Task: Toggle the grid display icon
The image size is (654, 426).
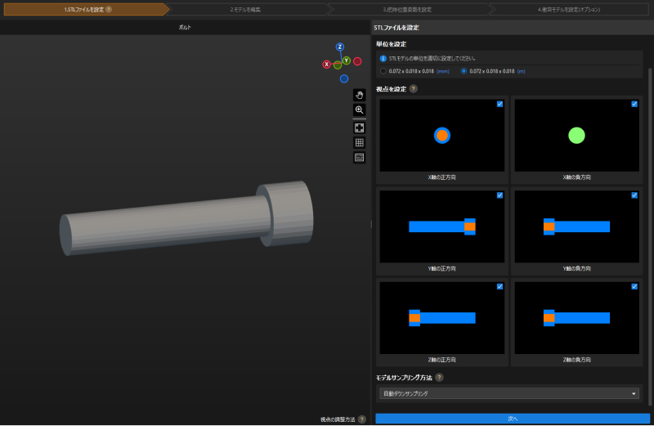Action: pyautogui.click(x=359, y=142)
